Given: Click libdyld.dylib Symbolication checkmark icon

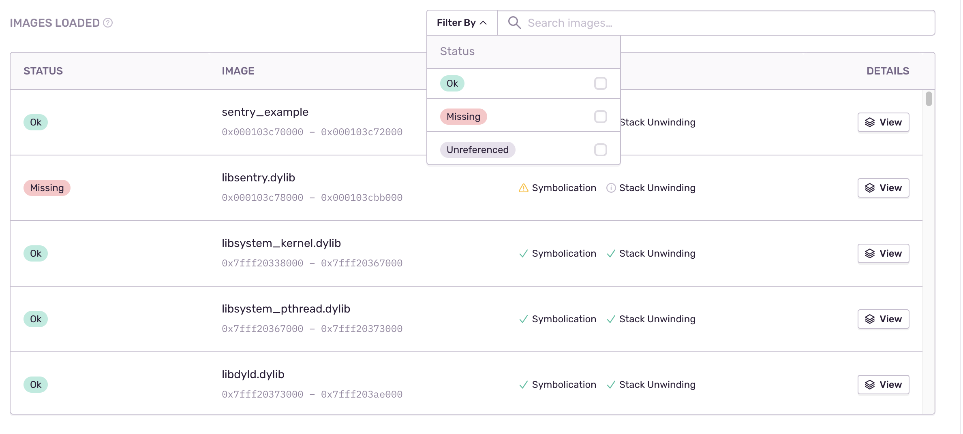Looking at the screenshot, I should coord(523,385).
